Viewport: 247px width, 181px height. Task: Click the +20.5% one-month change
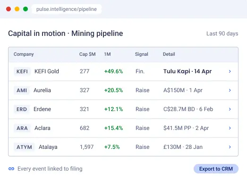[113, 90]
